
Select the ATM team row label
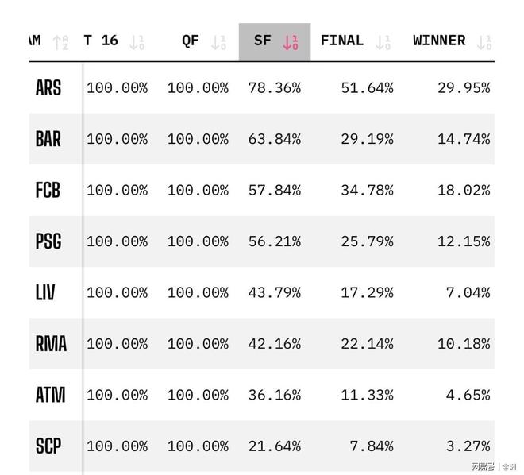[50, 395]
